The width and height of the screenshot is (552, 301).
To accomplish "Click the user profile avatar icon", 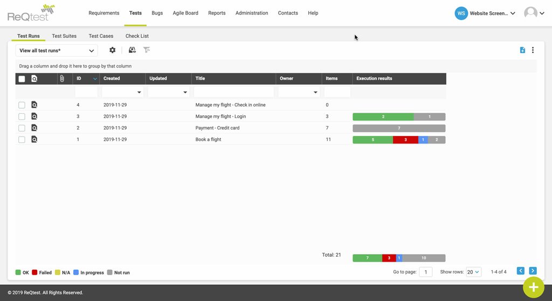I will 530,13.
